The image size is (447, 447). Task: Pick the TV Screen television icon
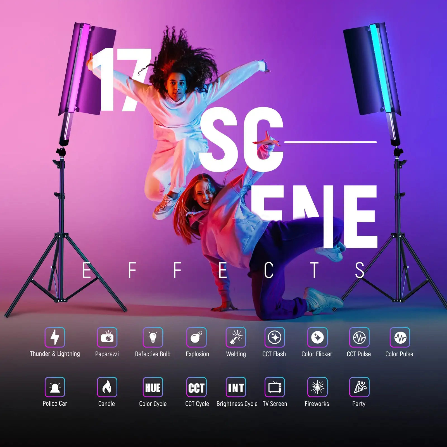point(275,387)
